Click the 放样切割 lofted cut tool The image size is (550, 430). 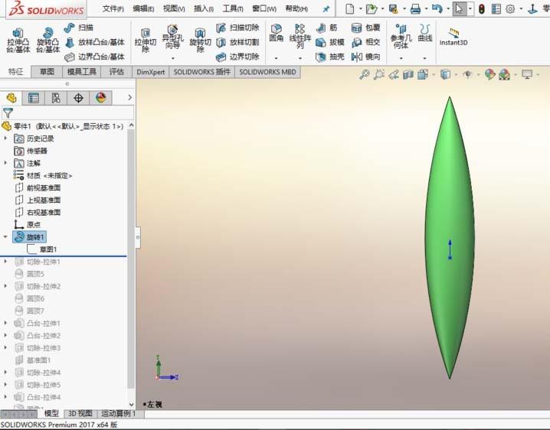(237, 42)
